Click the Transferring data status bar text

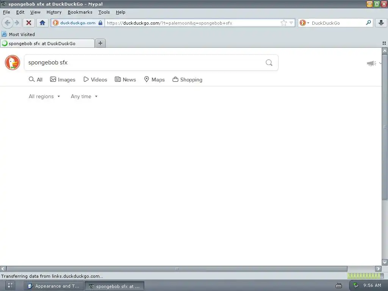(52, 276)
